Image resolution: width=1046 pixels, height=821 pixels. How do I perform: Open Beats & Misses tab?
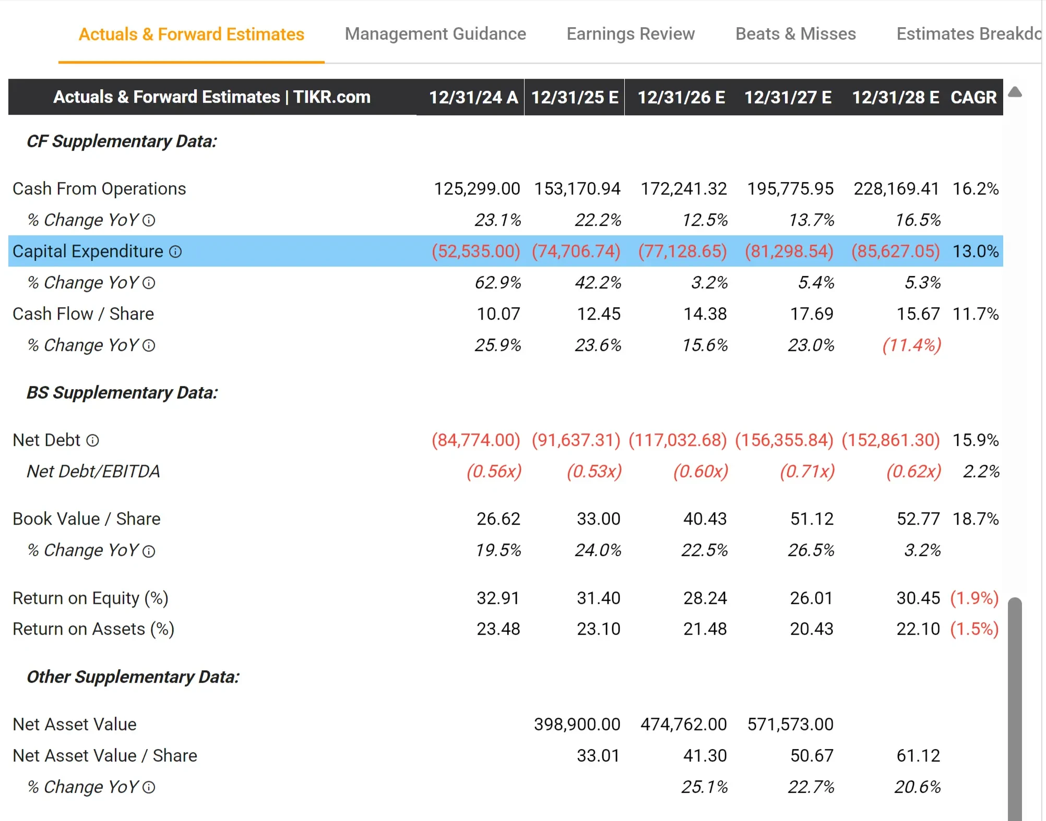point(795,34)
